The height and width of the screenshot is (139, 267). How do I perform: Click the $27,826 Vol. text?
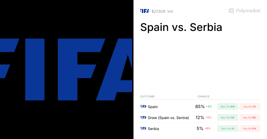pyautogui.click(x=163, y=11)
